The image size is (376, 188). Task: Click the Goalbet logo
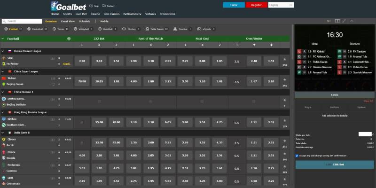(x=68, y=6)
